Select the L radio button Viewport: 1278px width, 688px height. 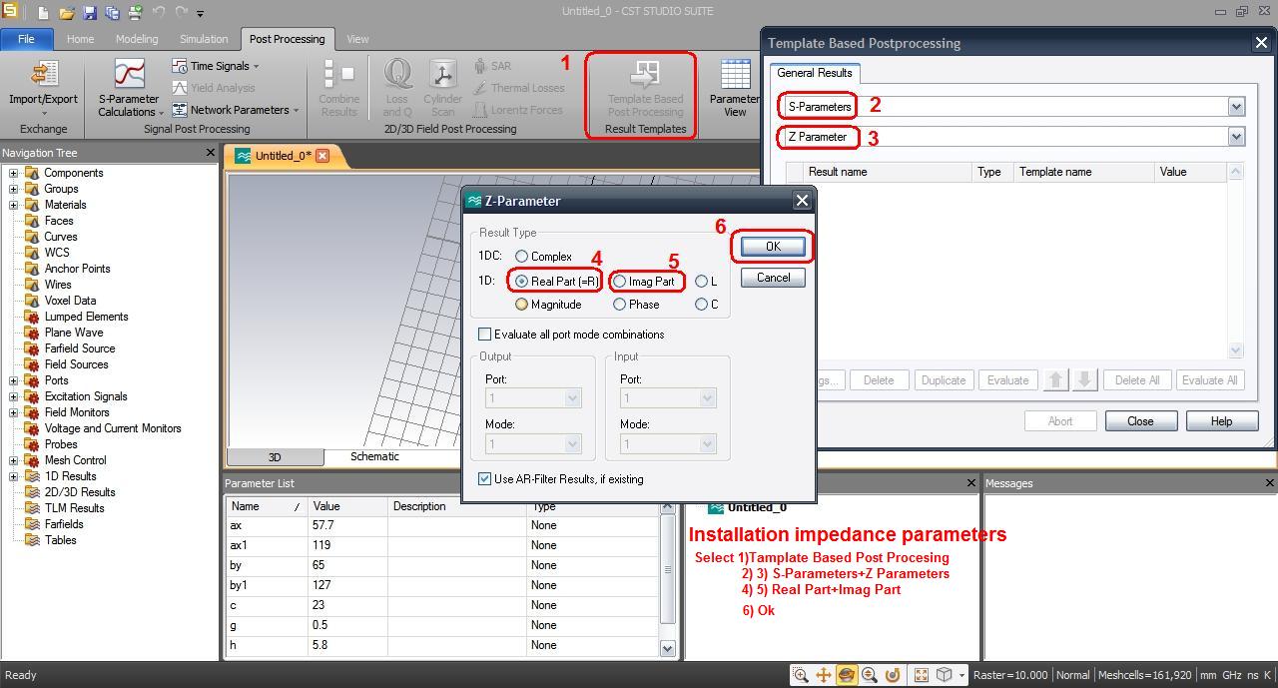701,282
